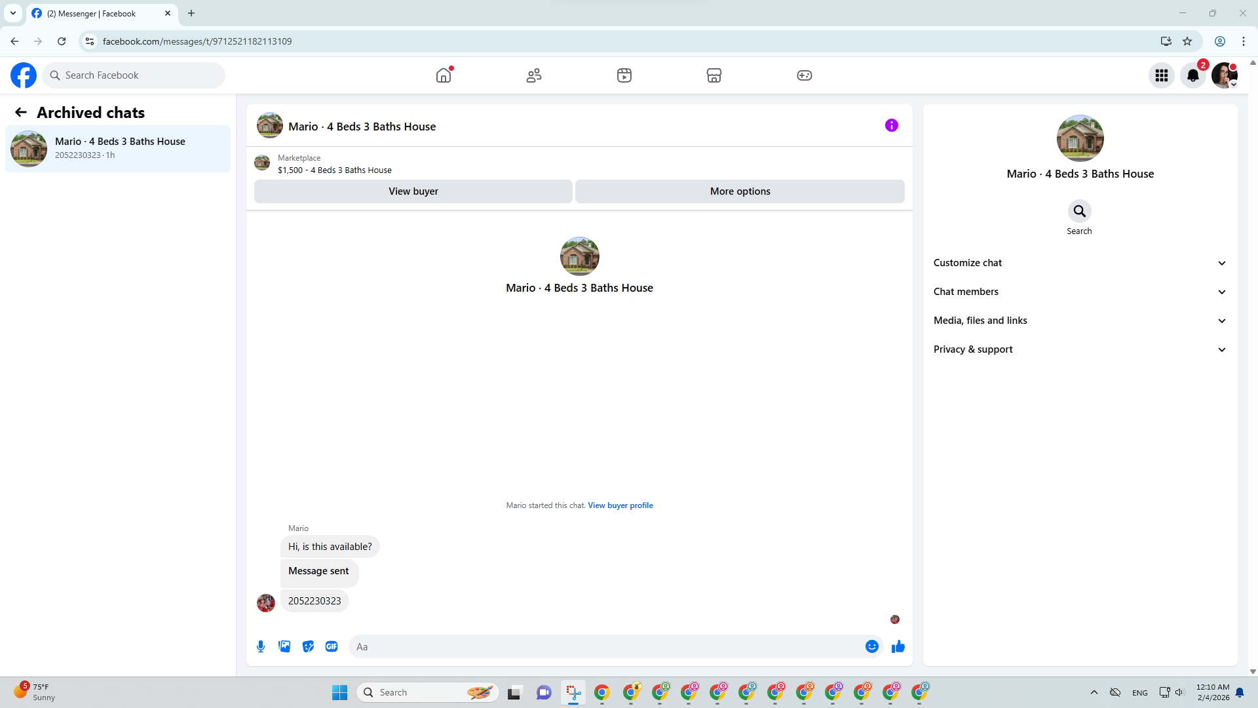Open the View buyer profile link
The width and height of the screenshot is (1258, 708).
pos(620,505)
